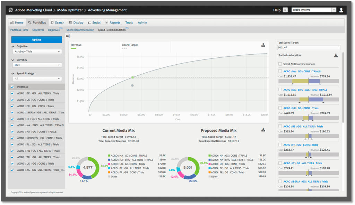Click the Adobe Marketing Cloud logo icon

pyautogui.click(x=11, y=10)
